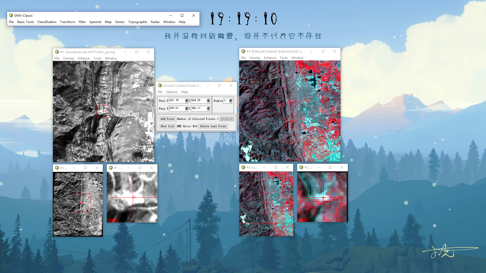Minimize the ENVI Classic main window
Viewport: 486px width, 273px height.
pos(171,15)
